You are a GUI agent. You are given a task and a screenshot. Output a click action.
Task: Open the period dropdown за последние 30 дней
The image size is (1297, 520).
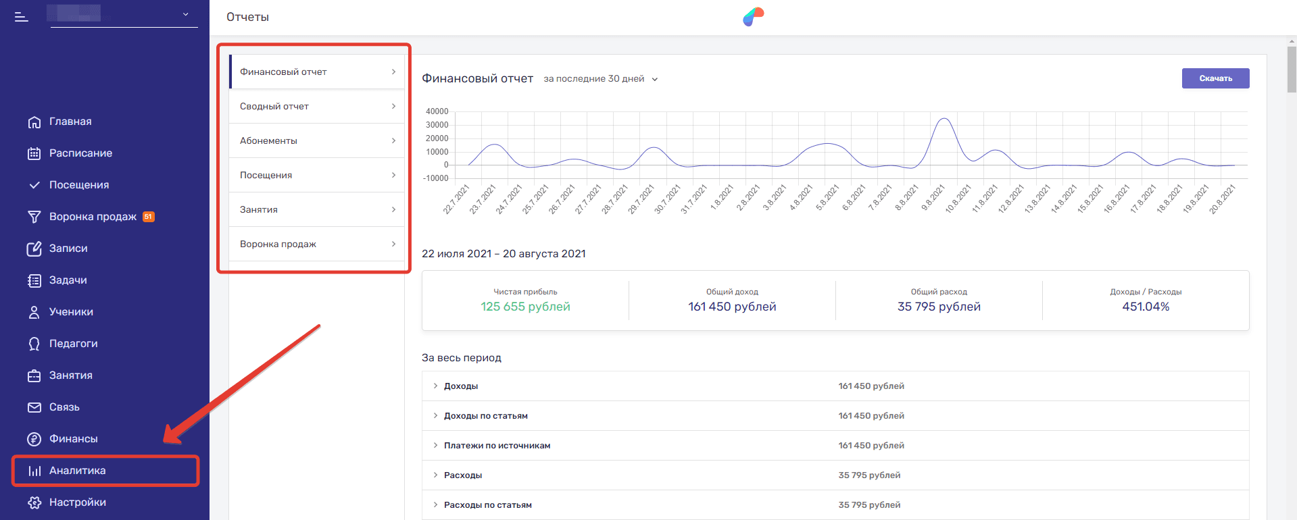point(600,79)
